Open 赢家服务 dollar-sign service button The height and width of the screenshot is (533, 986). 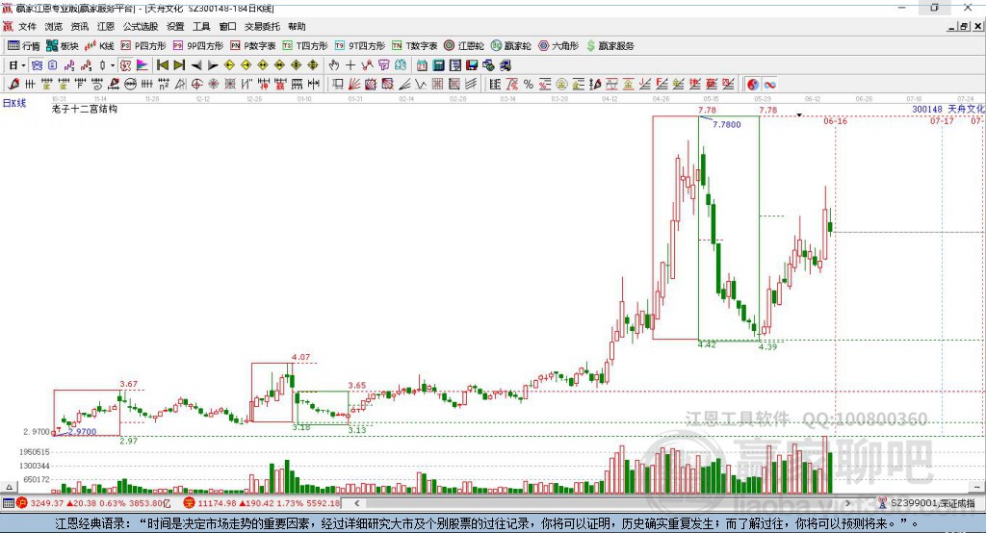click(610, 46)
